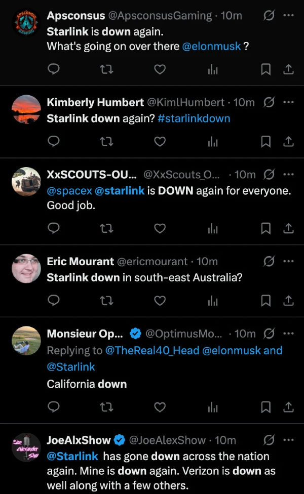
Task: Retweet Kimberly Humbert's starlinkdown post
Action: (x=106, y=142)
